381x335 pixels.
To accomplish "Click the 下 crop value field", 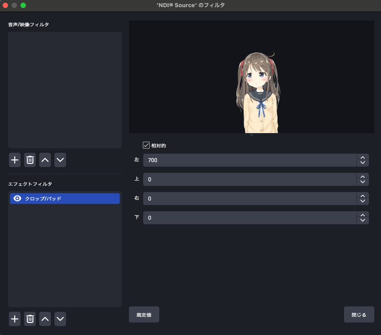I will pyautogui.click(x=250, y=218).
